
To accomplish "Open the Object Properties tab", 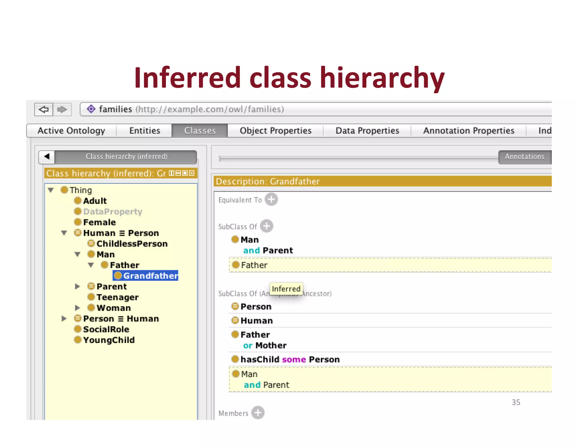I will click(x=275, y=131).
